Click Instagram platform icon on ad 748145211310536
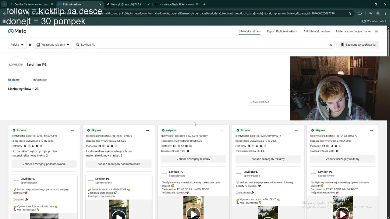This screenshot has width=390, height=219. (104, 146)
